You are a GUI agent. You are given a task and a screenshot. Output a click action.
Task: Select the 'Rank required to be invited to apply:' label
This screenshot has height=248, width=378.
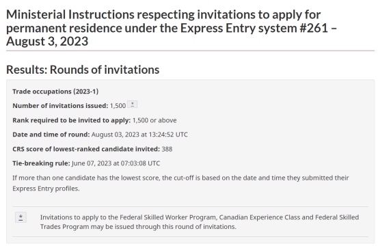72,120
